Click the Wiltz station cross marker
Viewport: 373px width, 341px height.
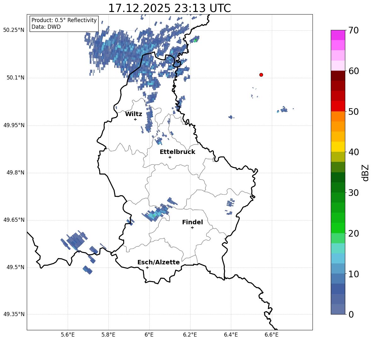point(135,119)
